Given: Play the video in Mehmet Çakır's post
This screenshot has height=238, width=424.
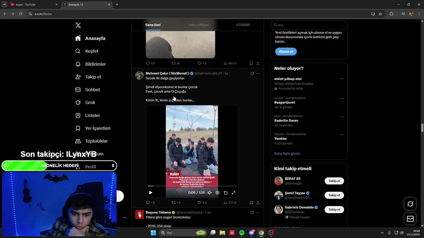Looking at the screenshot, I should [151, 193].
